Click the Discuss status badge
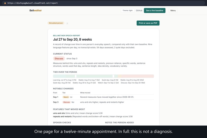Screen dimensions: 207x138 (59, 59)
